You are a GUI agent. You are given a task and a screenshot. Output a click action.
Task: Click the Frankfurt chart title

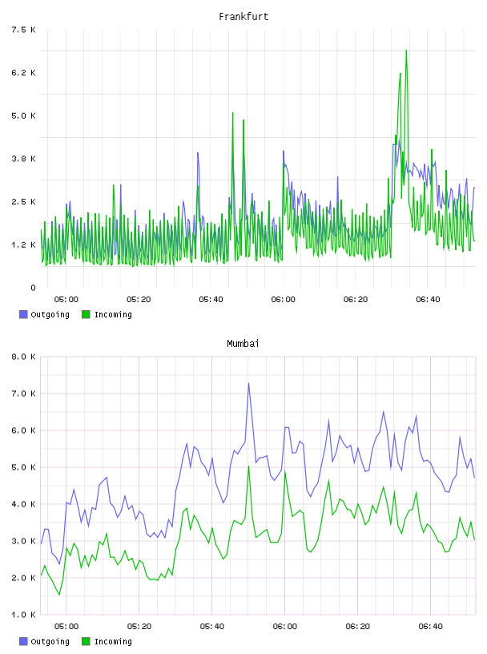tap(243, 17)
